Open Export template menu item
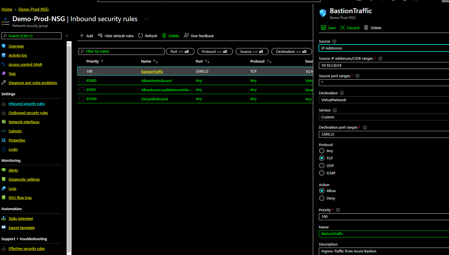Image resolution: width=449 pixels, height=255 pixels. coord(21,227)
